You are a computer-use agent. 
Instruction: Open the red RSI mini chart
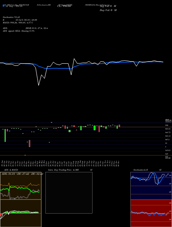(x=151, y=213)
